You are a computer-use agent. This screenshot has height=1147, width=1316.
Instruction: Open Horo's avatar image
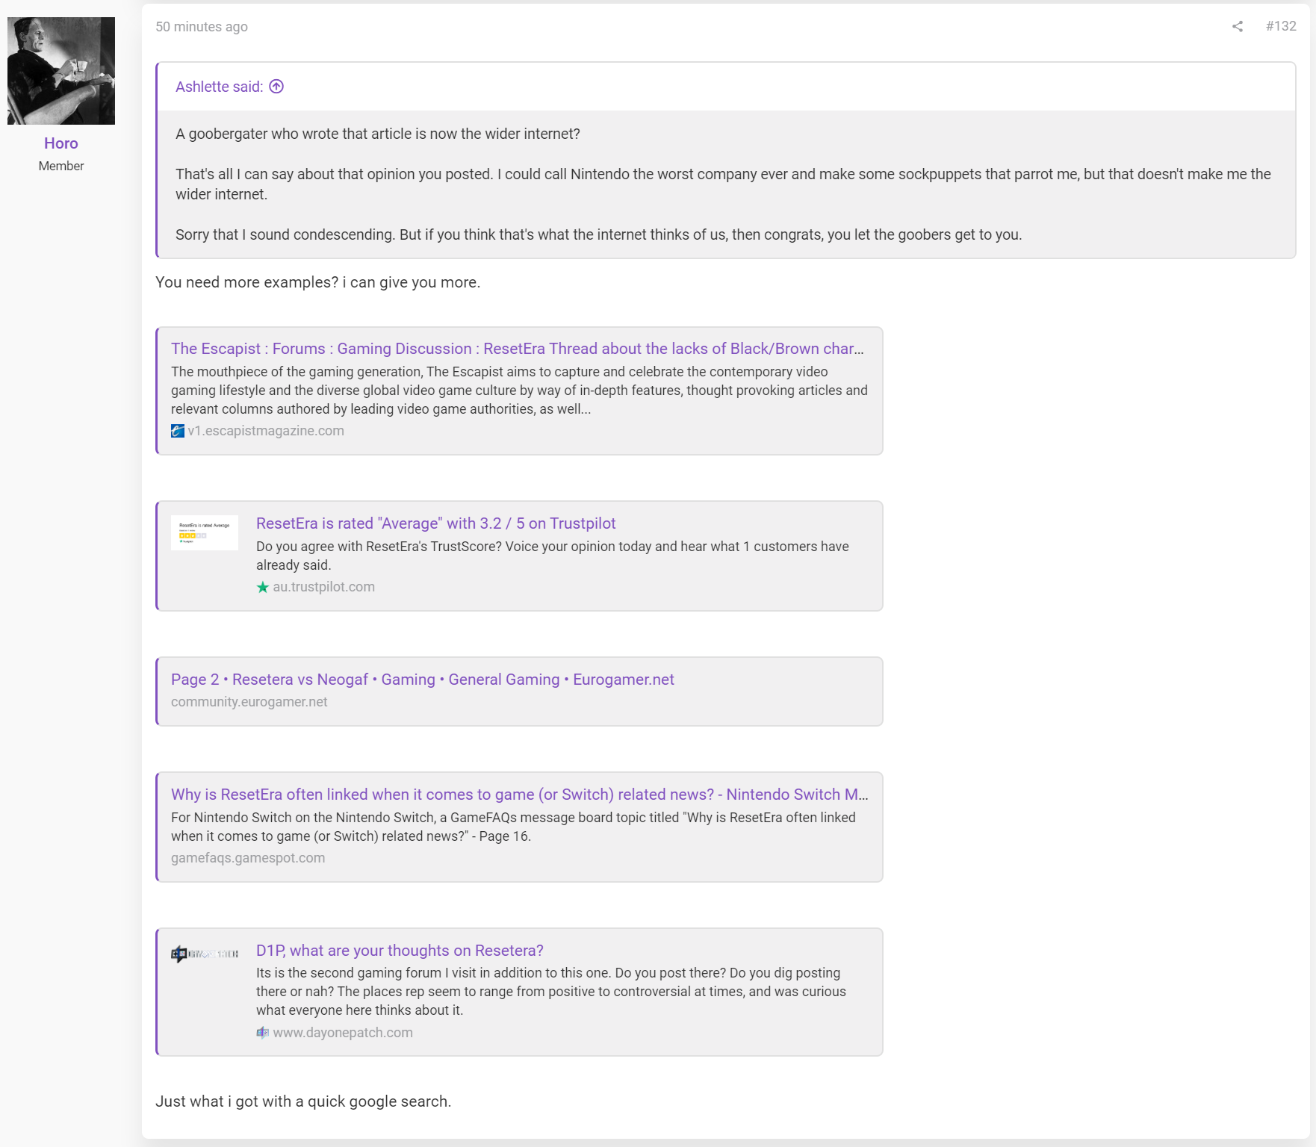61,71
